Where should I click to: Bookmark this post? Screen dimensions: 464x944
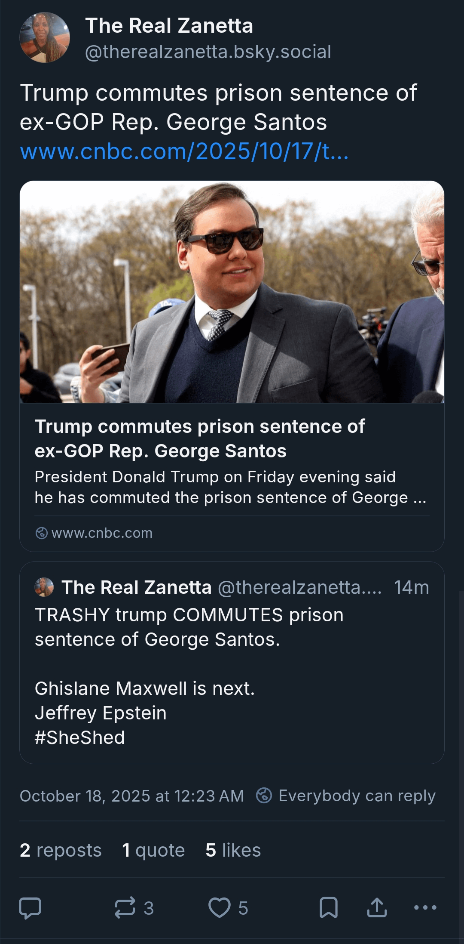click(x=329, y=908)
